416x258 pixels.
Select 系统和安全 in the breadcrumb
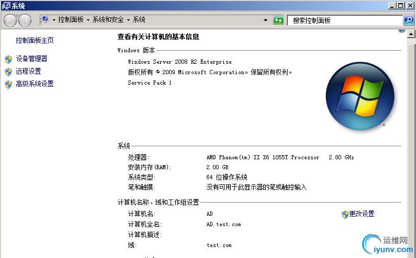coord(108,20)
